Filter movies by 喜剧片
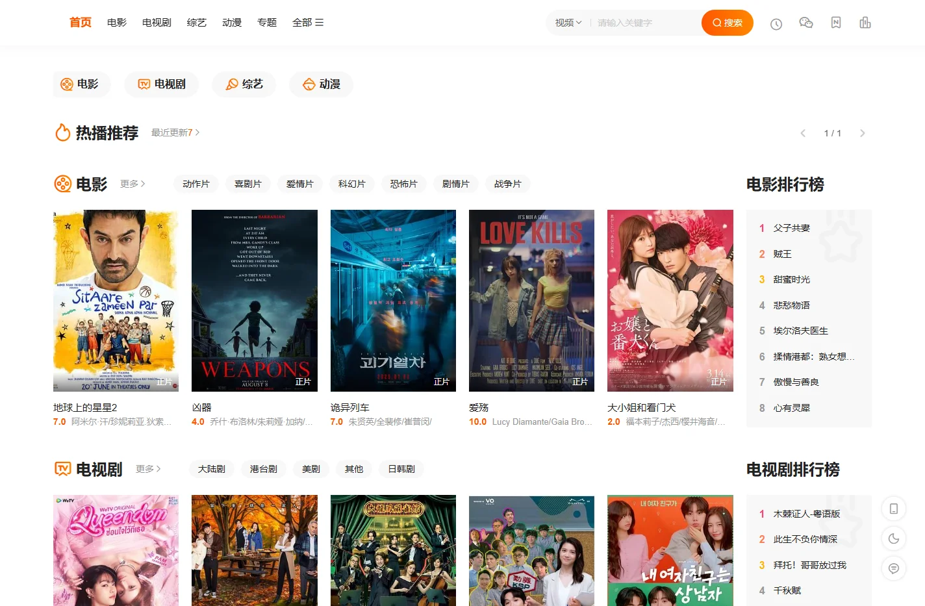 click(248, 184)
